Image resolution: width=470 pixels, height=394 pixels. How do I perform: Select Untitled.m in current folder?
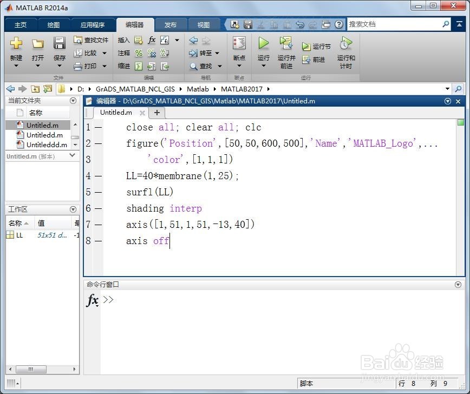(38, 125)
